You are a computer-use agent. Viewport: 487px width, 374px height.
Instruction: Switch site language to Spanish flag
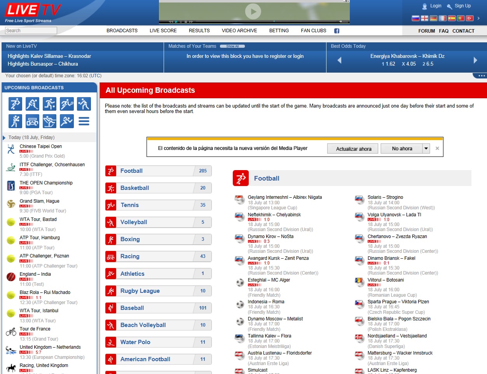[452, 18]
